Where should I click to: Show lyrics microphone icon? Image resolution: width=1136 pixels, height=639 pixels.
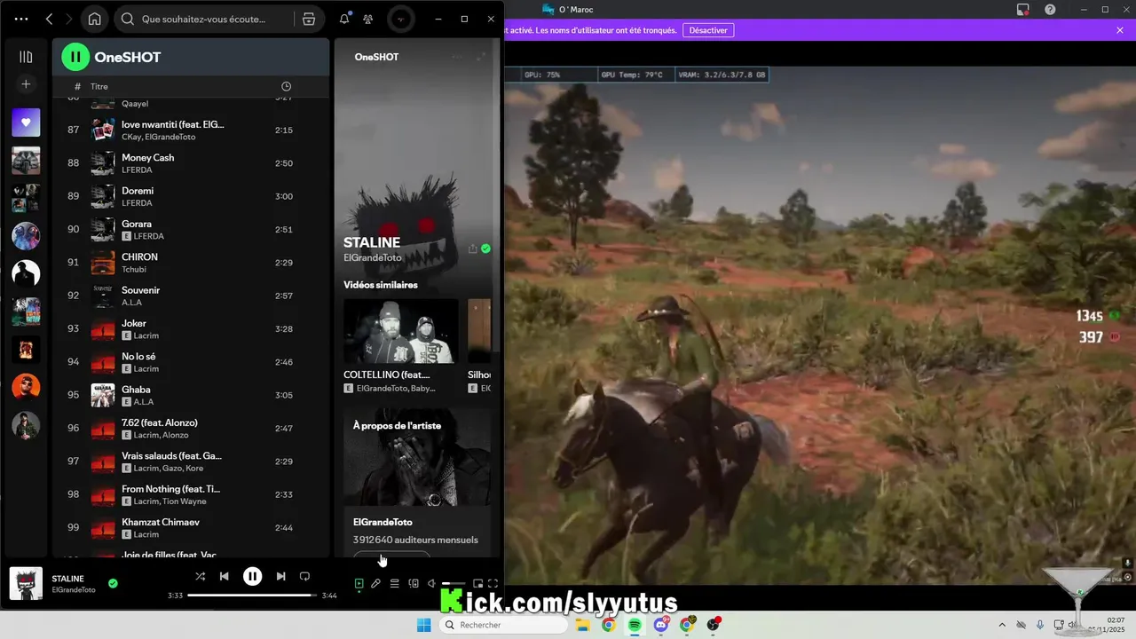pyautogui.click(x=376, y=584)
